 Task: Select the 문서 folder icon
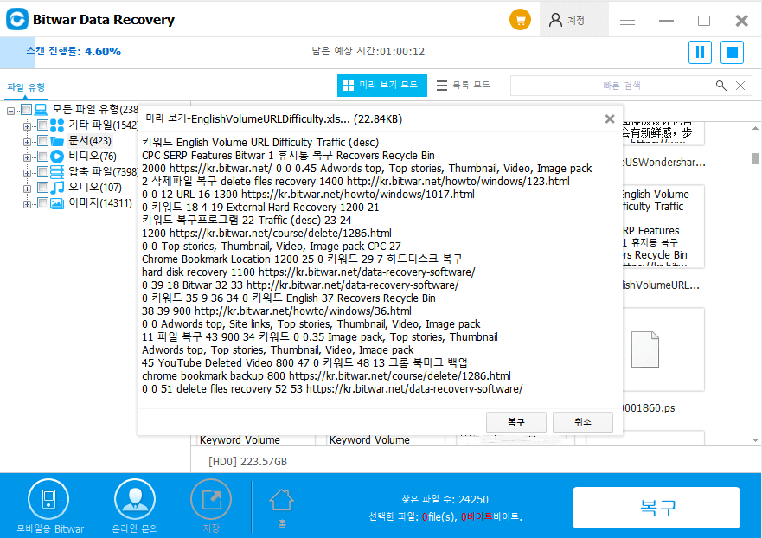tap(57, 142)
